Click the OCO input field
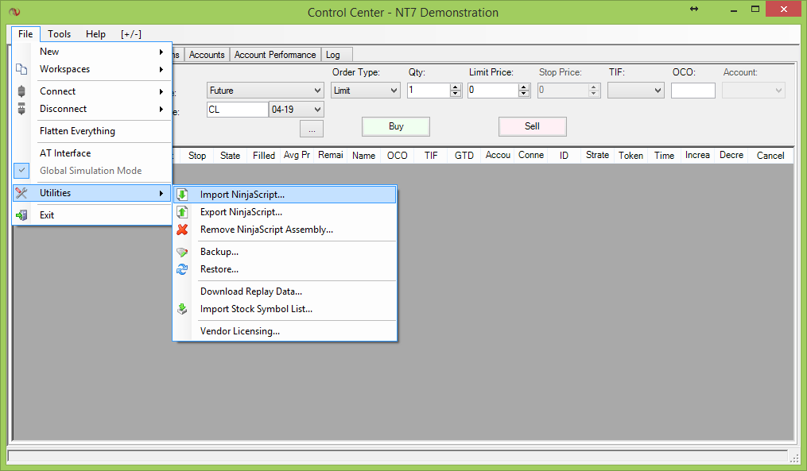 pos(693,91)
